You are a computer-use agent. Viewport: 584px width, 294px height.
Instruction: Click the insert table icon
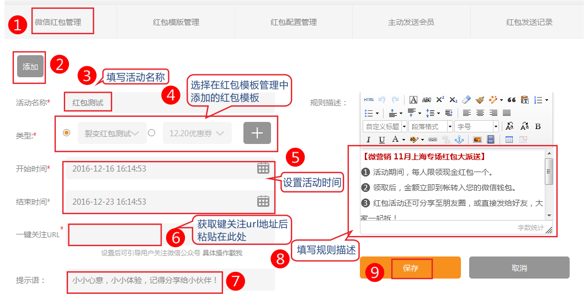(509, 140)
